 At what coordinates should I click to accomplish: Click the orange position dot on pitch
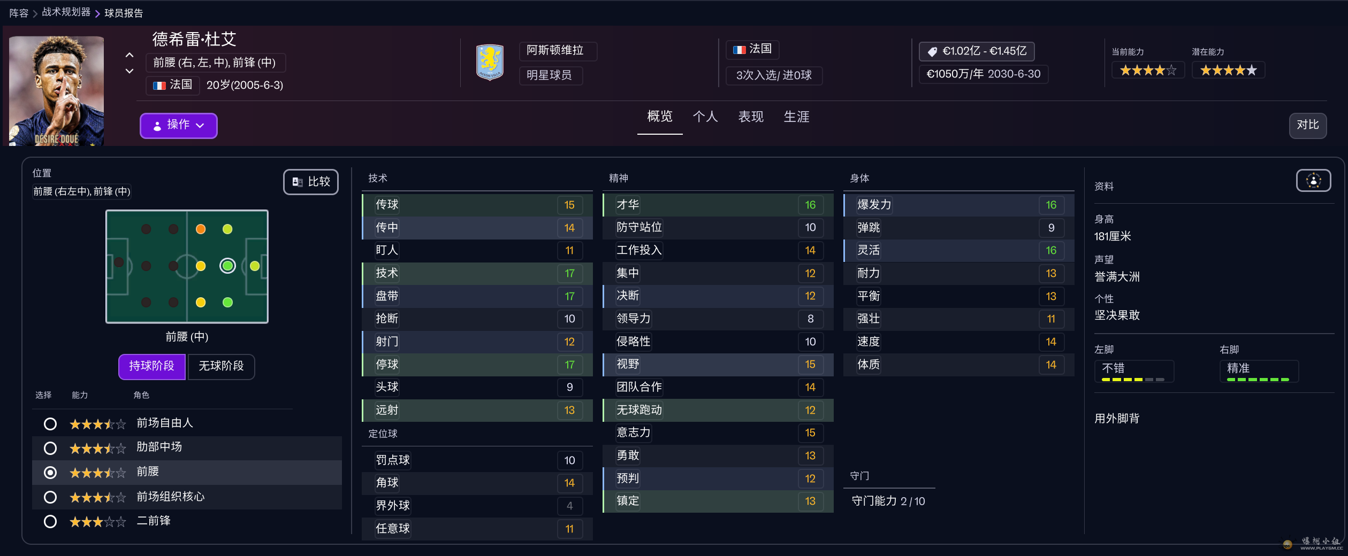[201, 229]
